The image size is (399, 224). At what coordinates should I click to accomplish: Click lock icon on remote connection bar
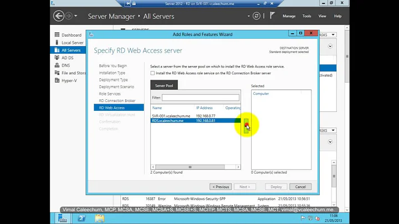[134, 3]
